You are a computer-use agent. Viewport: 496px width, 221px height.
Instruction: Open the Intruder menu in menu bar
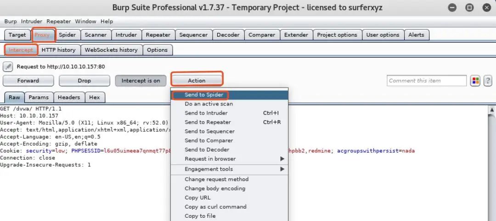pos(32,22)
